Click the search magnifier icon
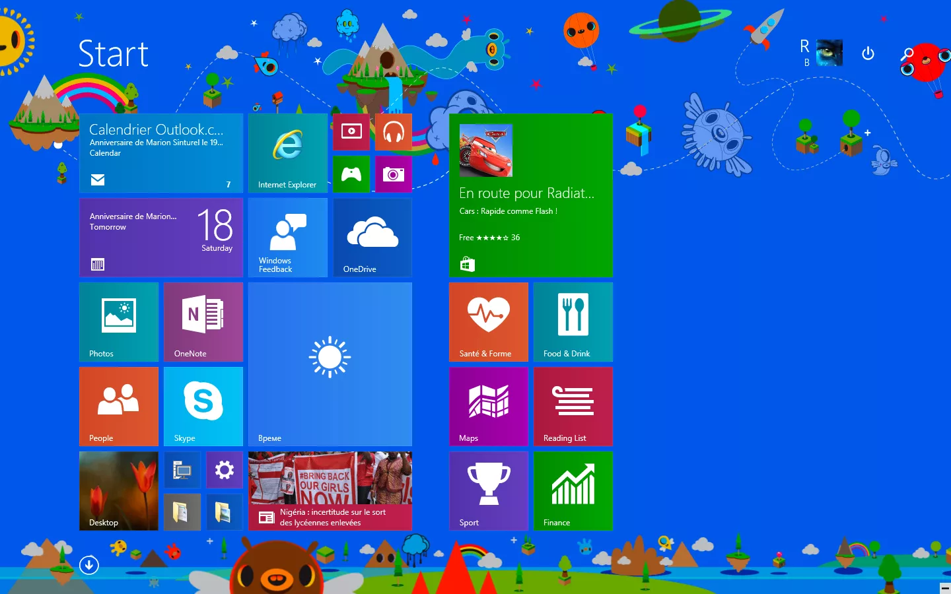The image size is (951, 594). coord(907,53)
